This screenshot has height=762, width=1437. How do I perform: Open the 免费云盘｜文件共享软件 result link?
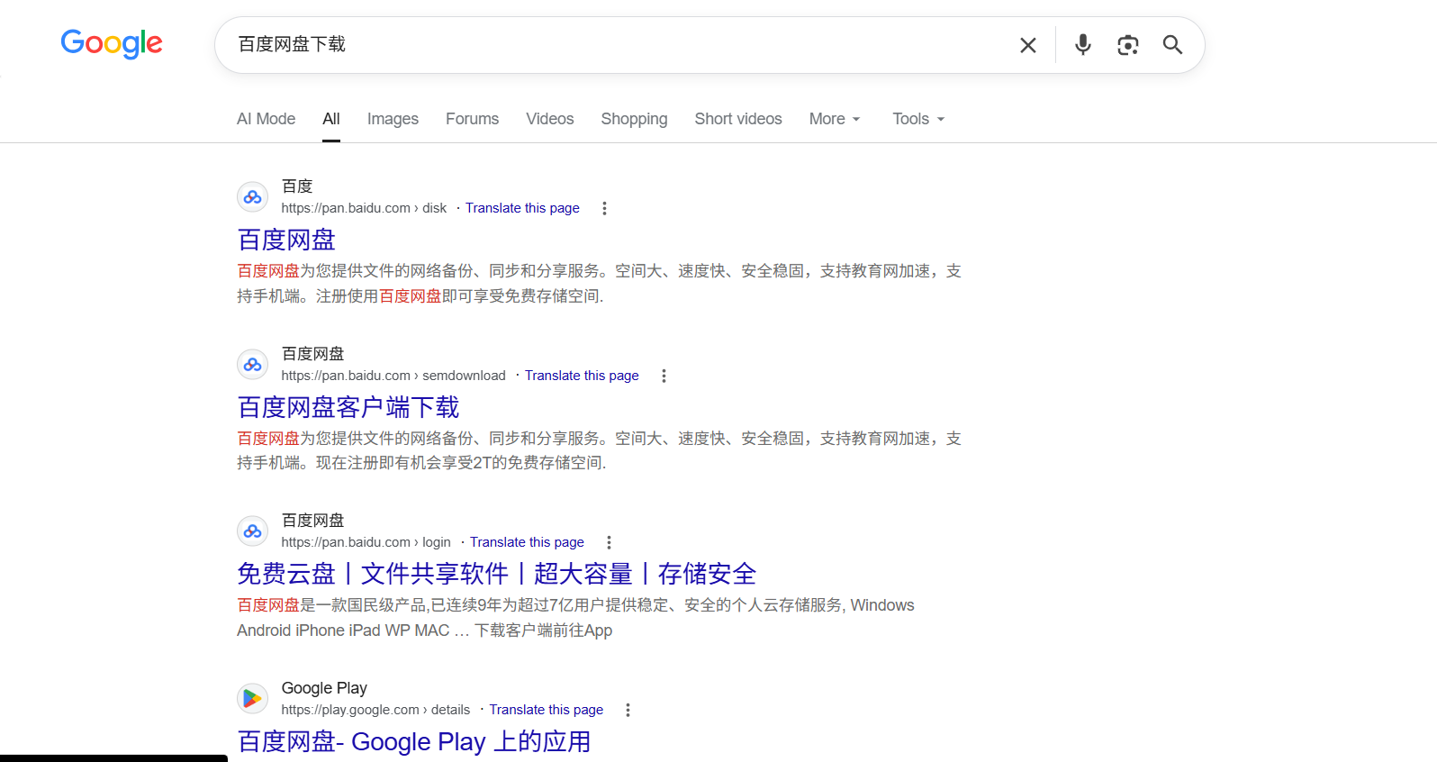click(x=497, y=574)
